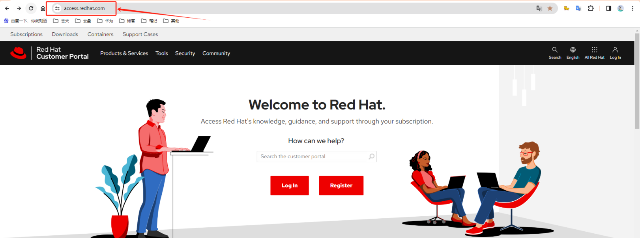Click the Search magnifier in header

click(x=555, y=53)
